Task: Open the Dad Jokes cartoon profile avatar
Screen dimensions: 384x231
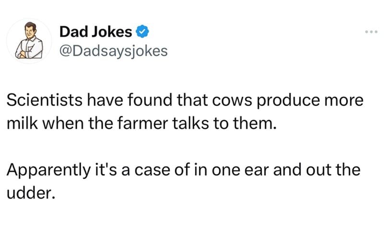Action: [x=29, y=41]
